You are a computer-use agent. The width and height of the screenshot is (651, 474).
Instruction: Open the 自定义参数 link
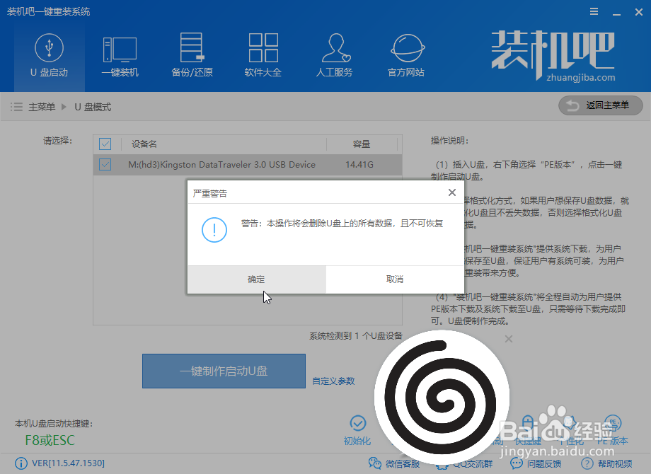tap(333, 381)
